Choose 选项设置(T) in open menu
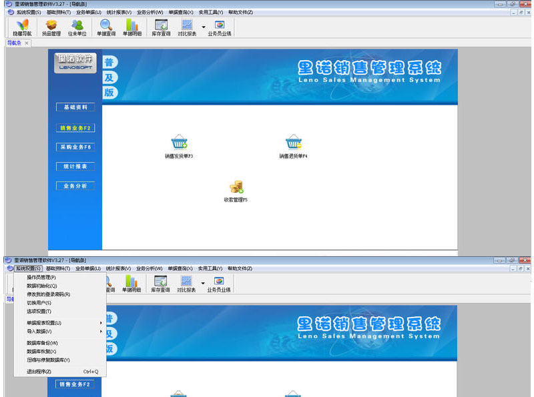The image size is (534, 397). click(x=60, y=312)
